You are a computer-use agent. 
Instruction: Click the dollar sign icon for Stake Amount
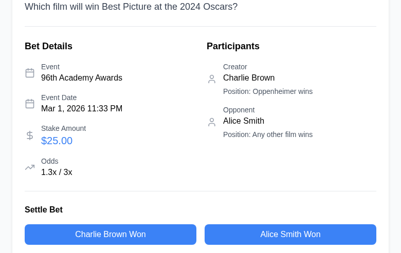pos(30,135)
